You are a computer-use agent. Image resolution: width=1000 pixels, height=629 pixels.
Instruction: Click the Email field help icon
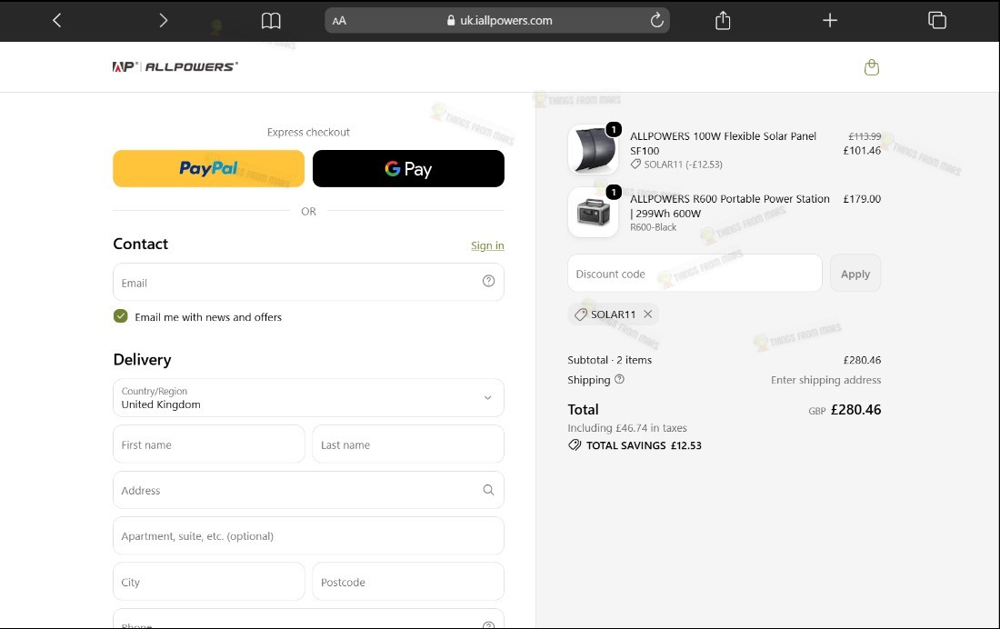[x=488, y=281]
